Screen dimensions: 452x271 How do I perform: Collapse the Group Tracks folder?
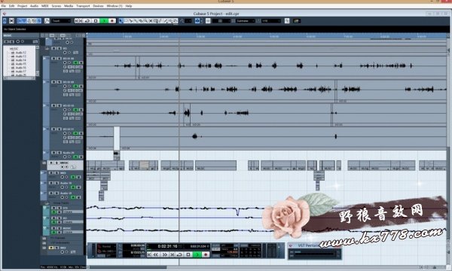pyautogui.click(x=47, y=203)
